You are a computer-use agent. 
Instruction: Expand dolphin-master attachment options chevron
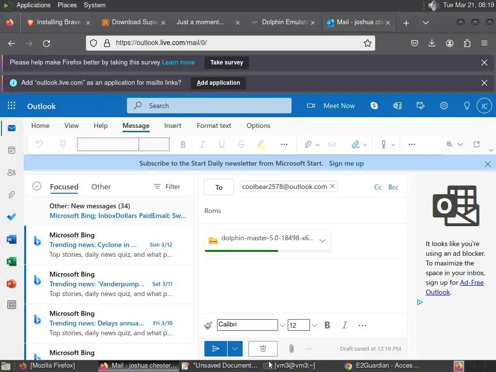click(x=322, y=241)
